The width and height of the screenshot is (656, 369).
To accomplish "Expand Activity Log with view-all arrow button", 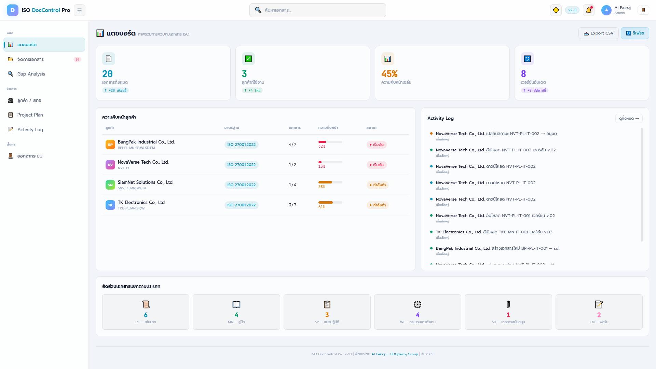I will [x=629, y=118].
